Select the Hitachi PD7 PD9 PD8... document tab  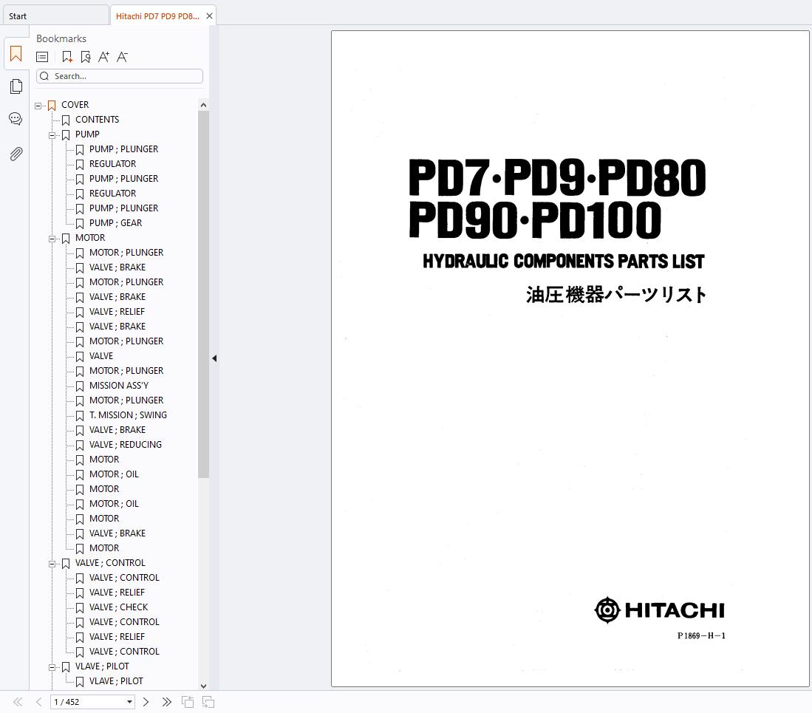[x=157, y=16]
